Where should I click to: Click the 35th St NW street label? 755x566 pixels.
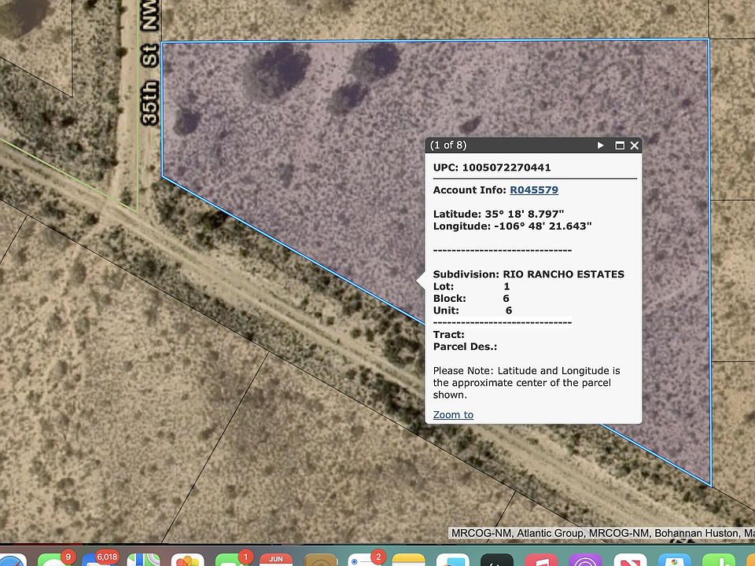tap(149, 63)
